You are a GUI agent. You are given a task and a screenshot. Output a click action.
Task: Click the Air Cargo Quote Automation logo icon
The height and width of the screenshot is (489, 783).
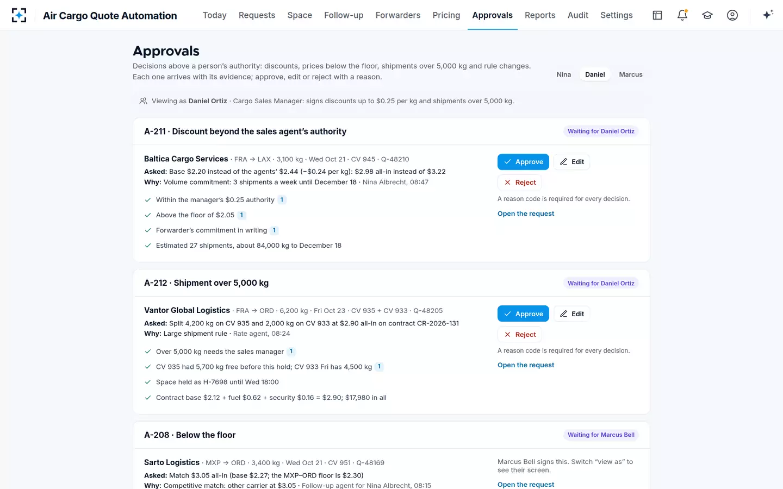click(x=19, y=15)
